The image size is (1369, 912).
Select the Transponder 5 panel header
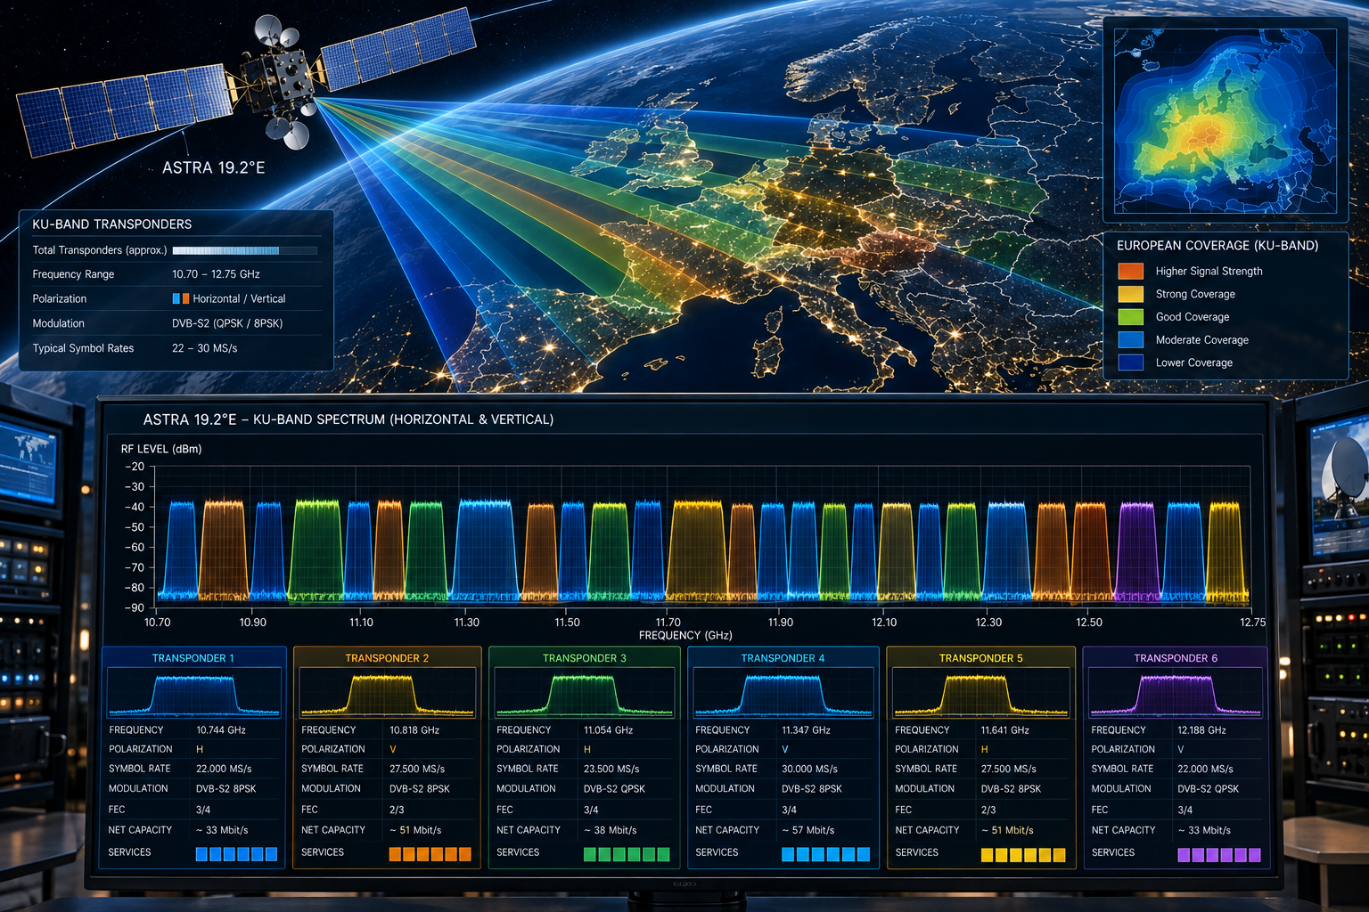pos(980,658)
